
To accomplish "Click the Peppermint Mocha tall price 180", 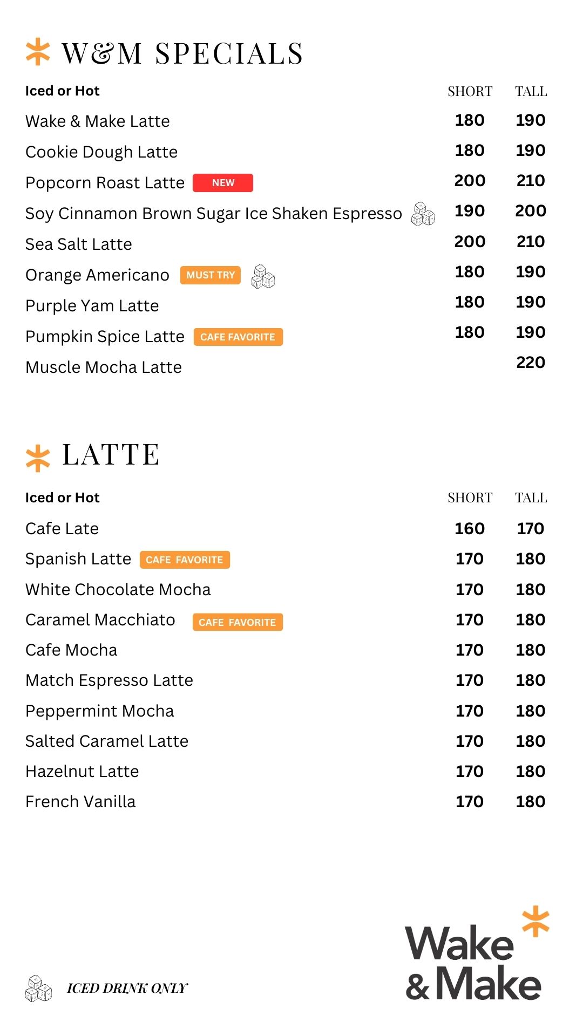I will pos(531,711).
